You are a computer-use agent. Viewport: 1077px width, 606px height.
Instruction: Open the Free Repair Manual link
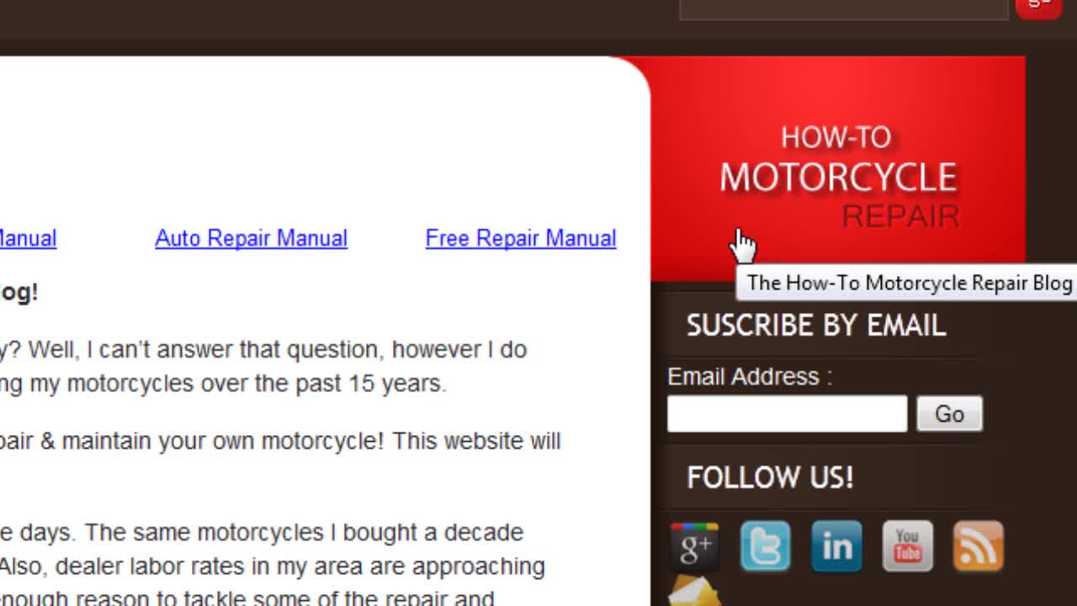[521, 238]
